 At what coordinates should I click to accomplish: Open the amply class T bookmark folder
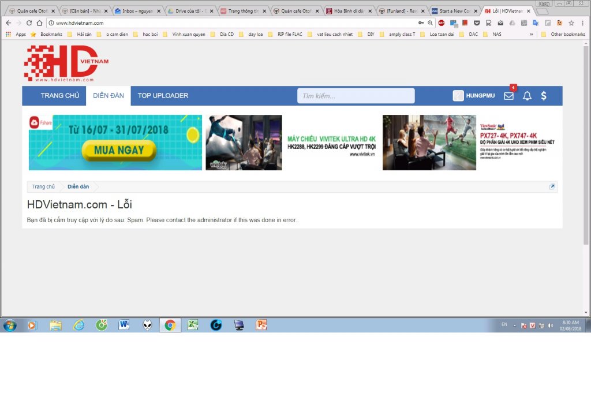pos(397,34)
